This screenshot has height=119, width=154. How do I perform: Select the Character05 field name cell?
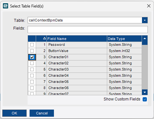pos(77,82)
